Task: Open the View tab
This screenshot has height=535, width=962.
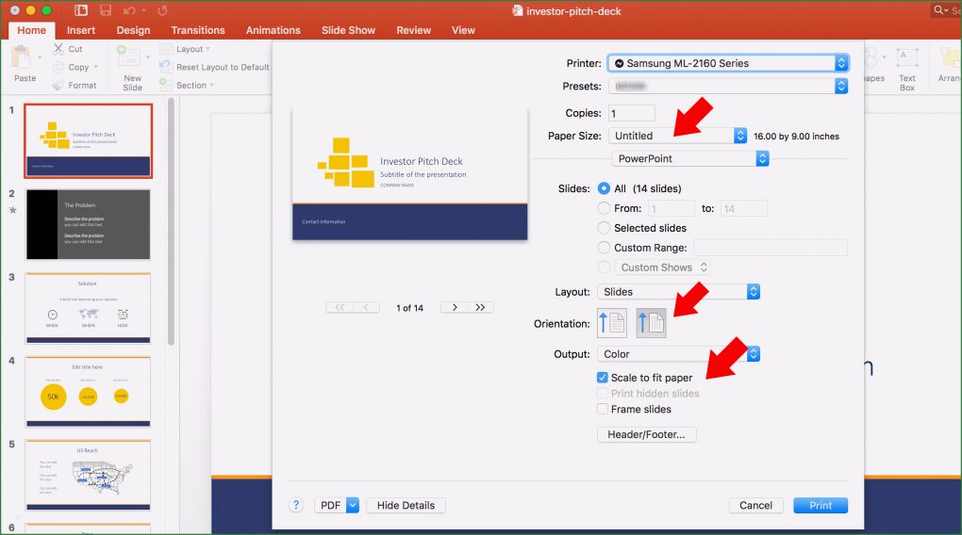Action: click(x=463, y=30)
